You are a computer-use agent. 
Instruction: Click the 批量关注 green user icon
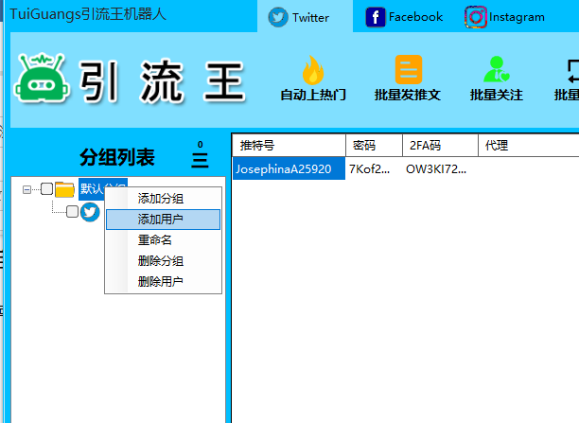pyautogui.click(x=495, y=70)
